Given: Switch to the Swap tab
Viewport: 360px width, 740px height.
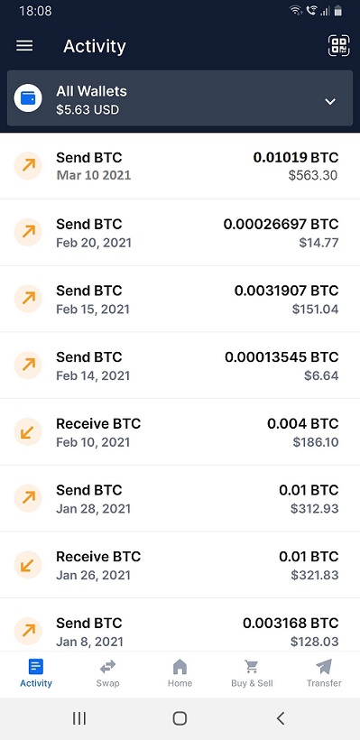Looking at the screenshot, I should click(x=107, y=674).
